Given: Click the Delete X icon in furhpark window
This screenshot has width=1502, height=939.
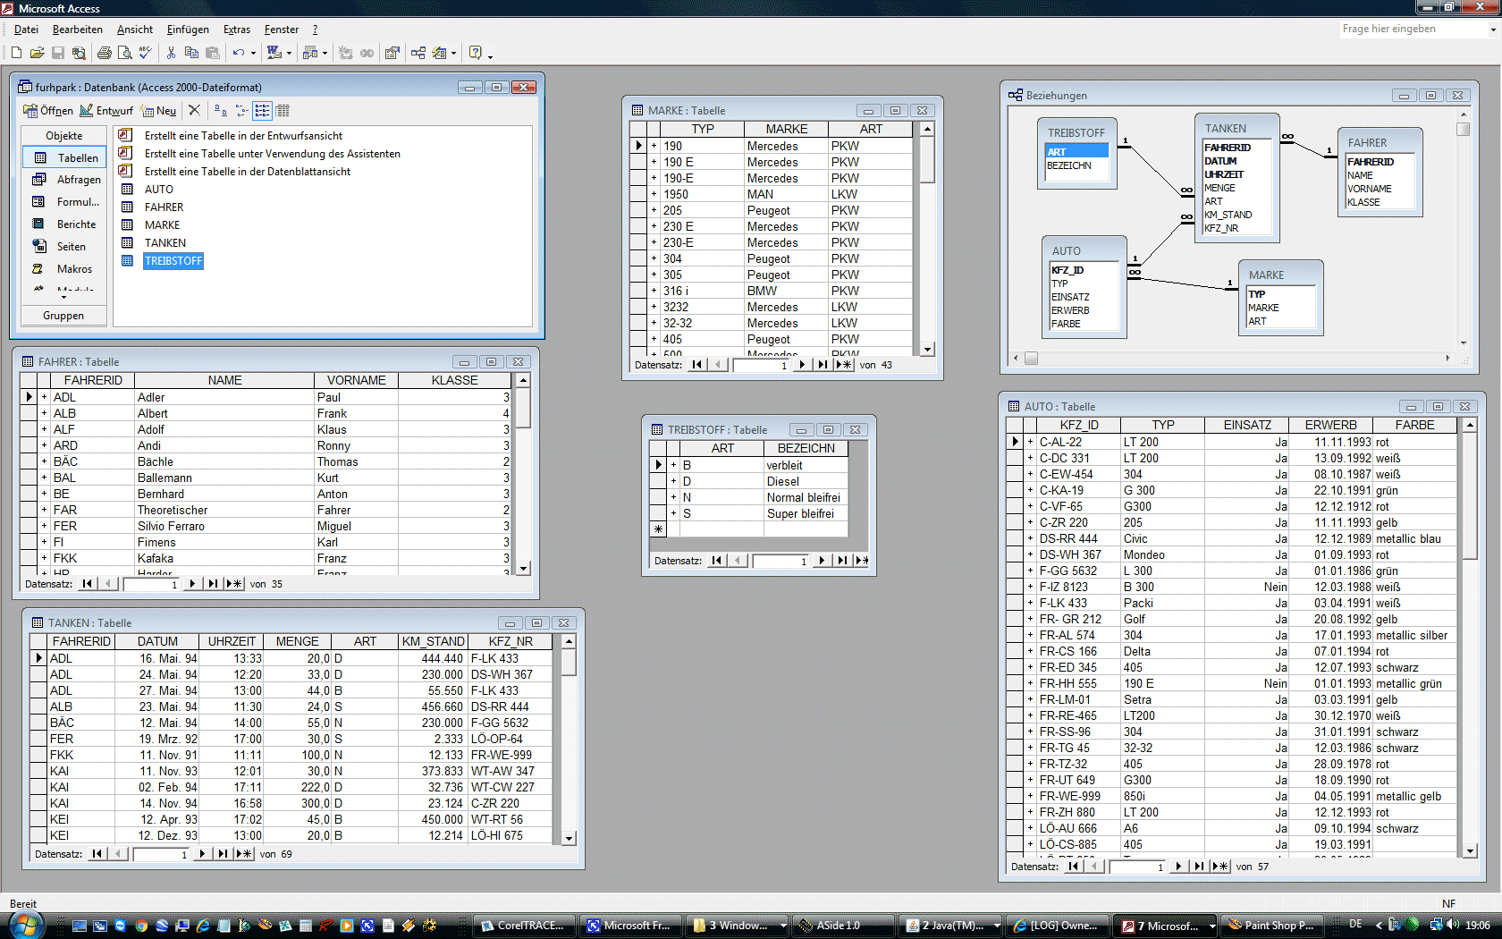Looking at the screenshot, I should (x=194, y=110).
